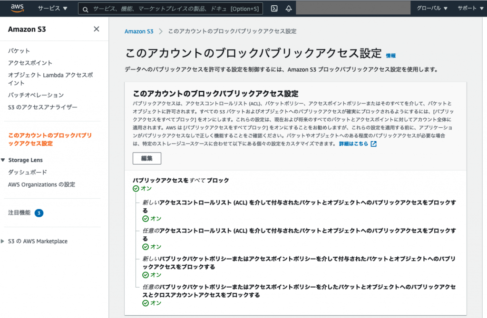Image resolution: width=487 pixels, height=318 pixels.
Task: Close the Amazon S3 sidebar with the X icon
Action: tap(96, 29)
